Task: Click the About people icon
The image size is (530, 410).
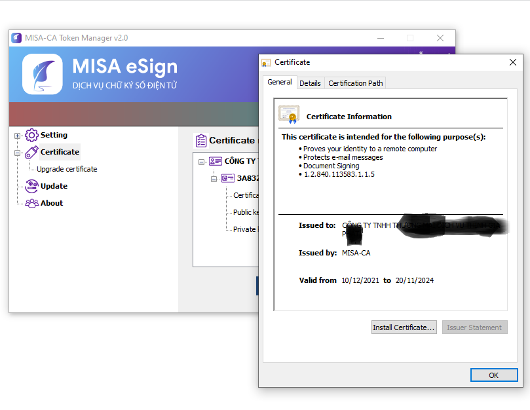Action: [31, 203]
